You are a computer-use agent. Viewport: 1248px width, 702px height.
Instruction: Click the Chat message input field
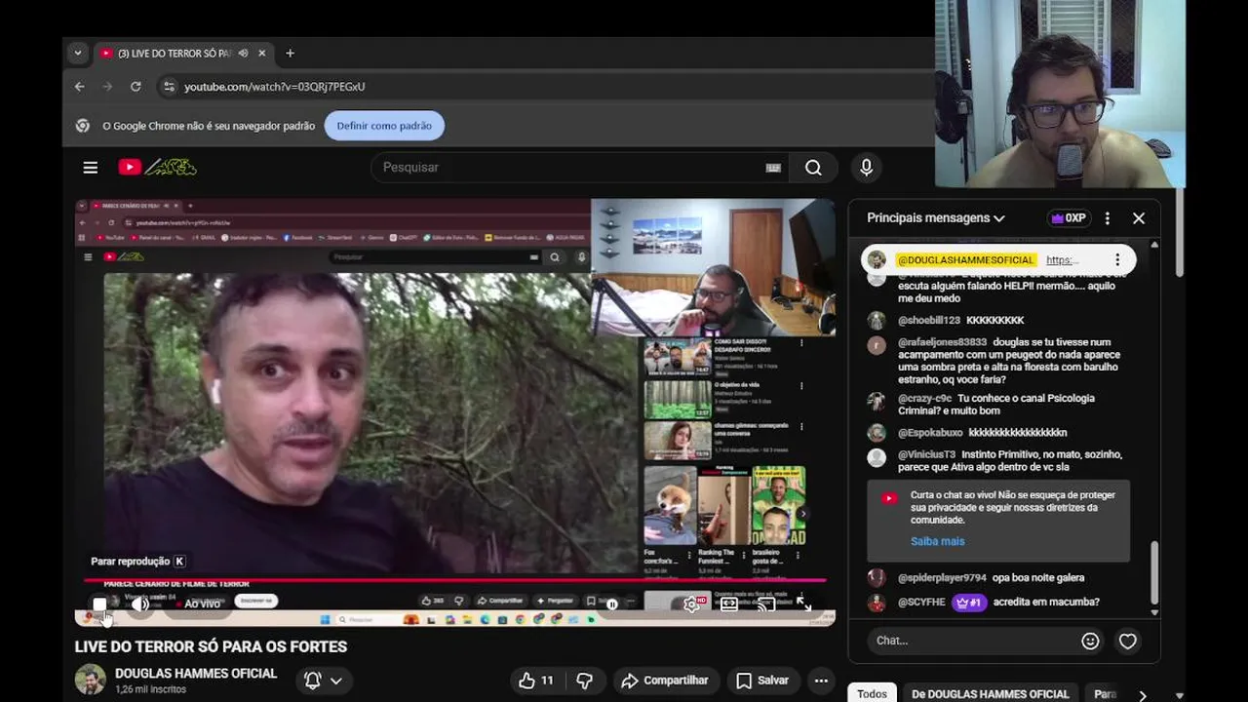click(x=973, y=641)
